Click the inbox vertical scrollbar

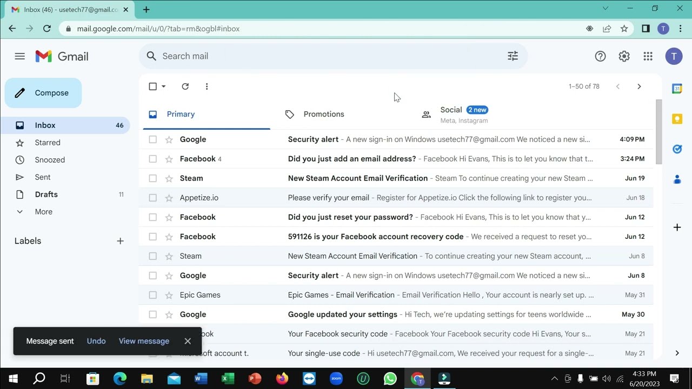(658, 132)
